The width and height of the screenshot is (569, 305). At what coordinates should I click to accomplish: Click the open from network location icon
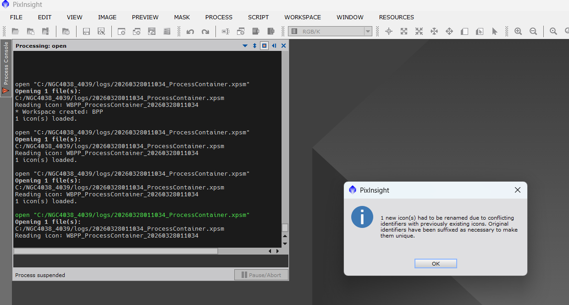[66, 32]
